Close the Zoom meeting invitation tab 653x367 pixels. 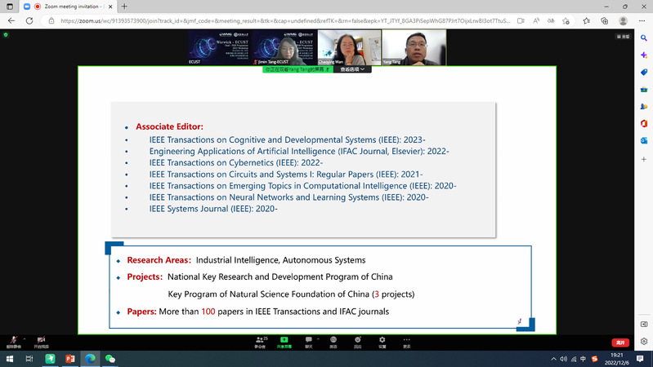[x=110, y=7]
